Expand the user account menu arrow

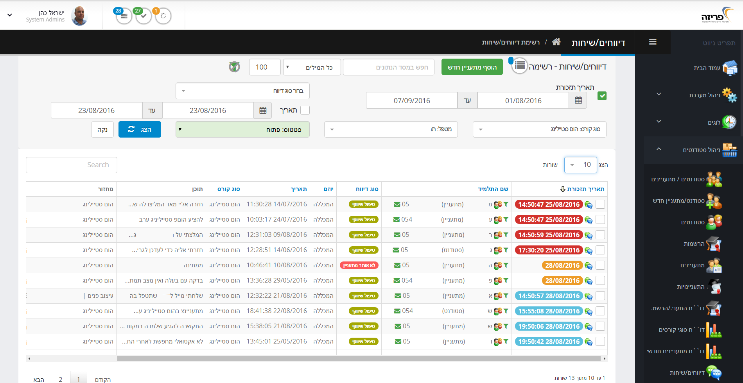coord(10,15)
